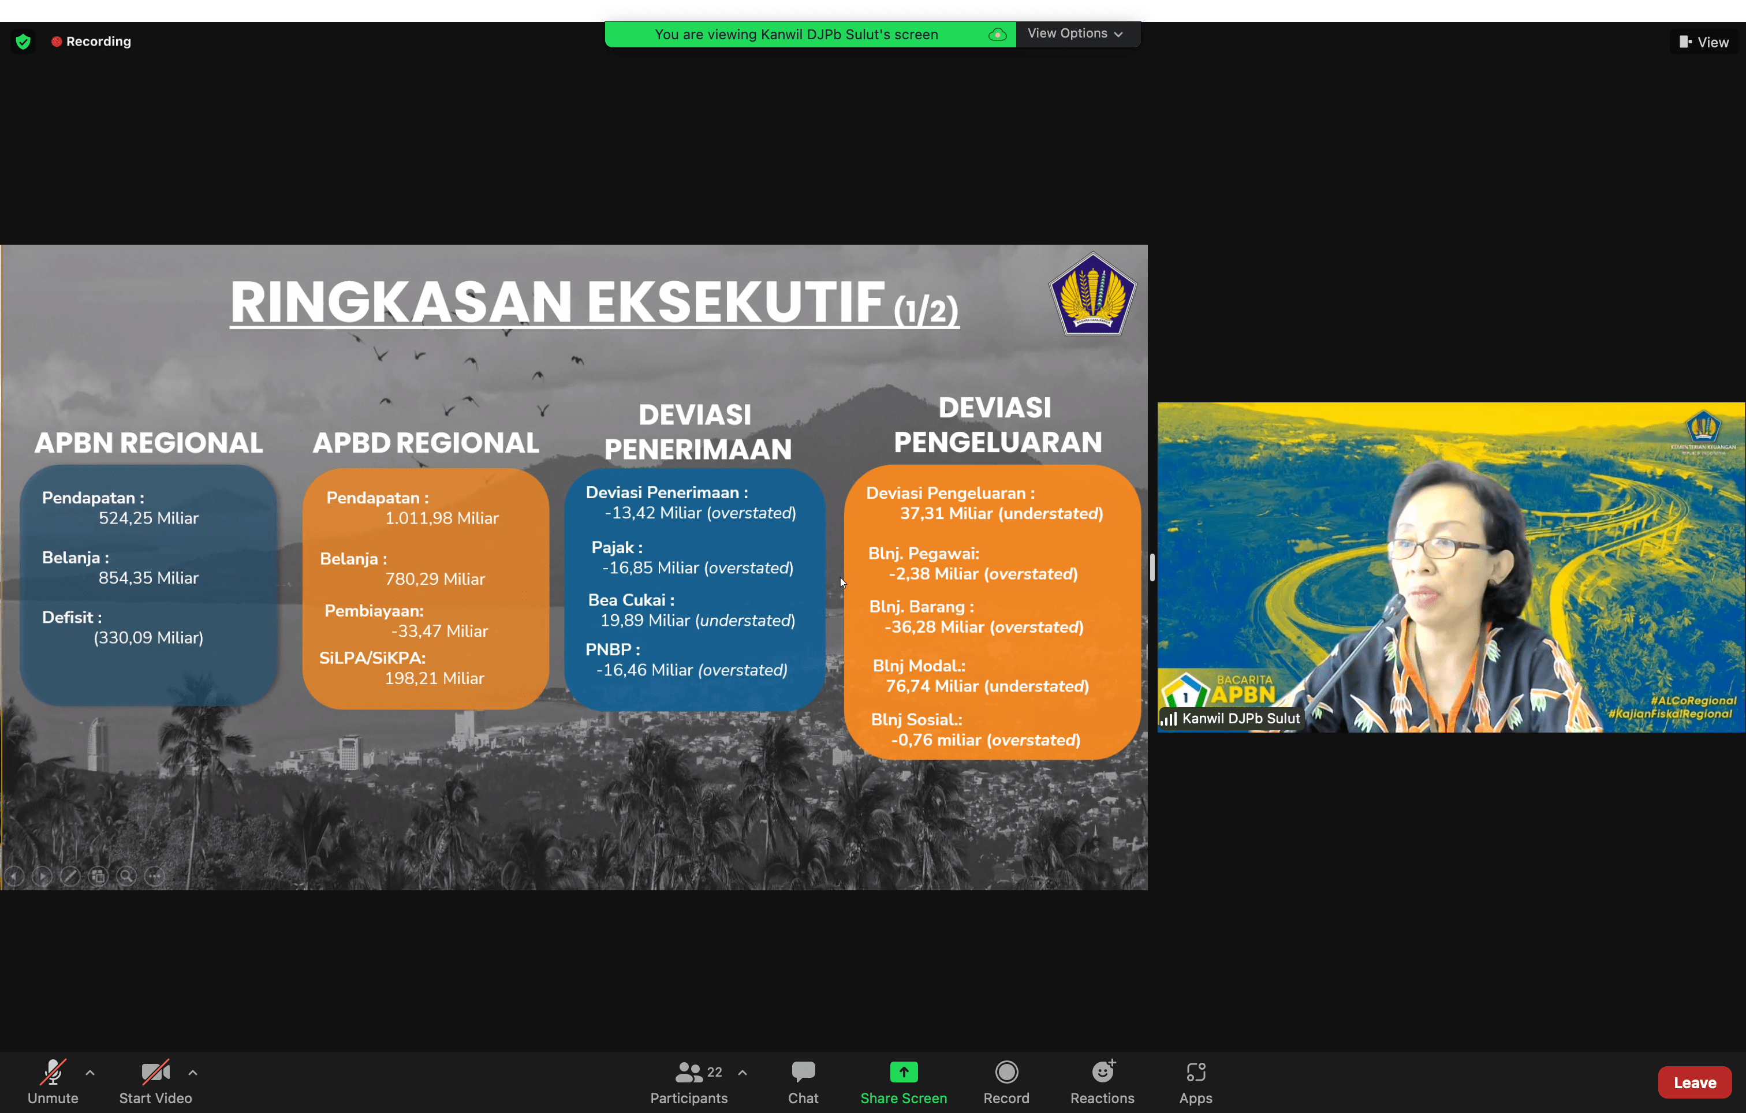Viewport: 1746px width, 1113px height.
Task: Click the green Share Screen icon
Action: click(x=904, y=1071)
